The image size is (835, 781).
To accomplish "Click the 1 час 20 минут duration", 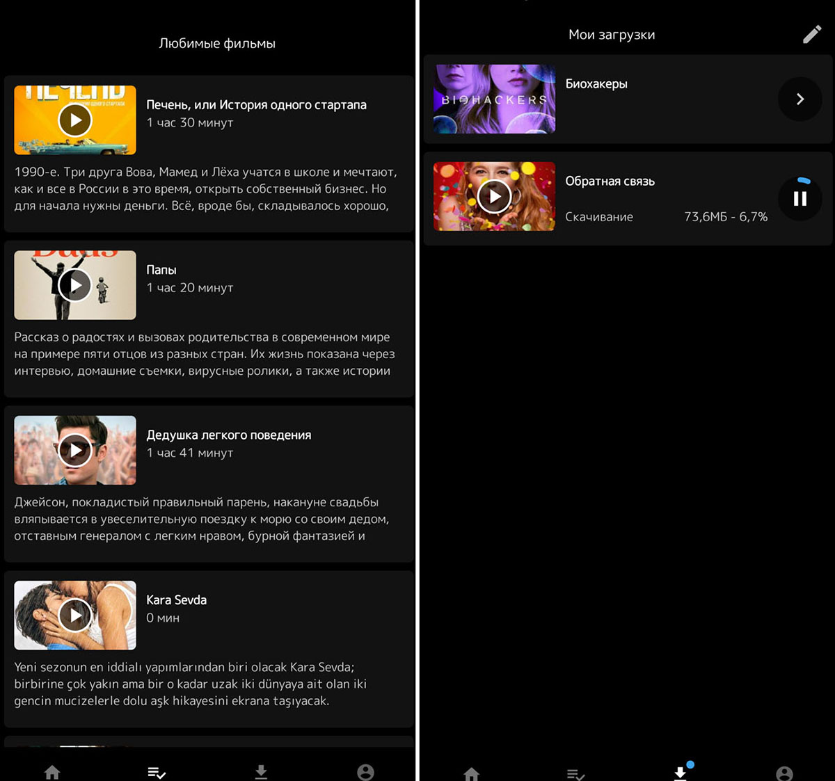I will tap(190, 288).
